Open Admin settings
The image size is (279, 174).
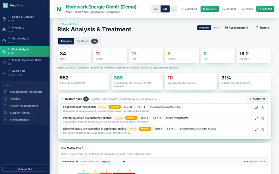tap(247, 9)
